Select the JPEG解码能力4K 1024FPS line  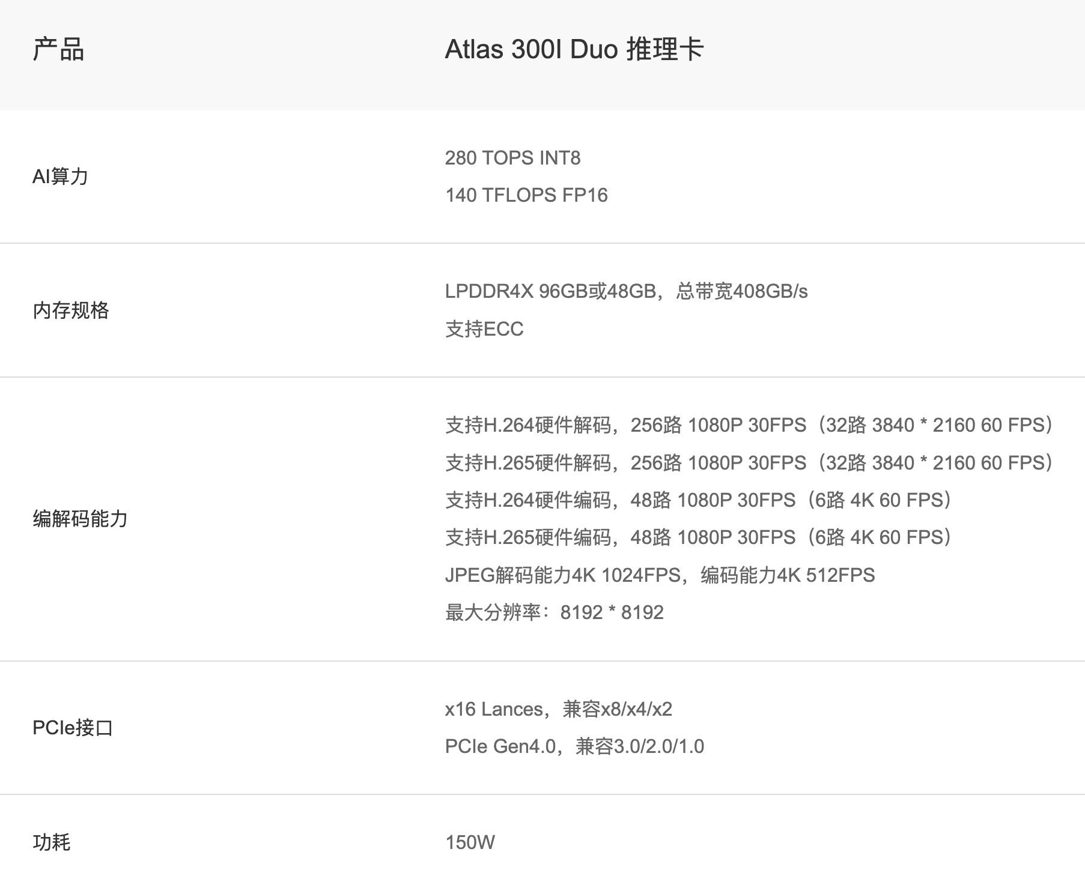(660, 575)
